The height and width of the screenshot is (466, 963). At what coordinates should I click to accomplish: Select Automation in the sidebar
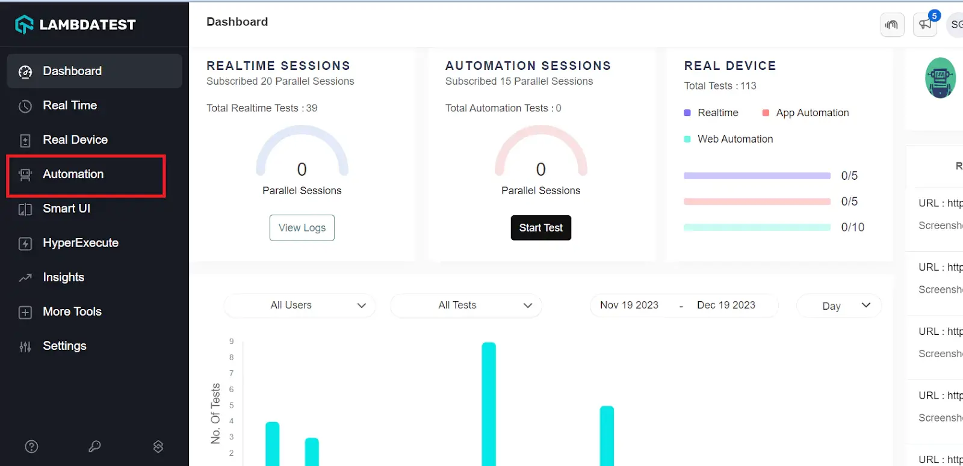click(86, 176)
